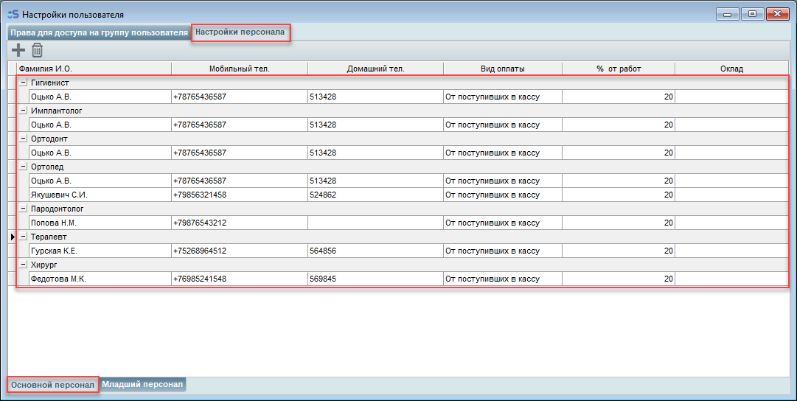The width and height of the screenshot is (797, 401).
Task: Click Федотова М.К. mobile number cell
Action: tap(239, 279)
